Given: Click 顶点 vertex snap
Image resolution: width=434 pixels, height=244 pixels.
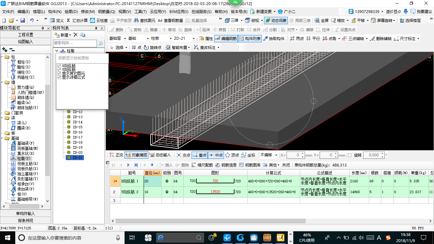Looking at the screenshot, I should click(232, 155).
